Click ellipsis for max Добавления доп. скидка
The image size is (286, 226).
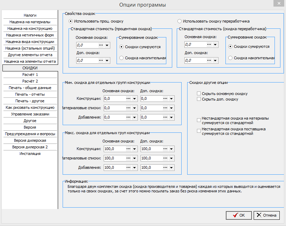pyautogui.click(x=165, y=167)
